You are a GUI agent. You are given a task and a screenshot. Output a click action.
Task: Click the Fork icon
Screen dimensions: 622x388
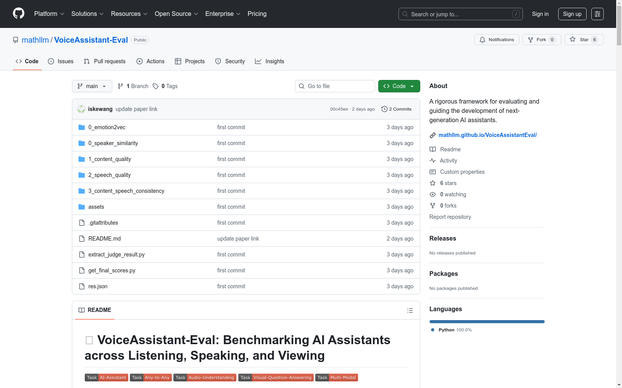531,40
